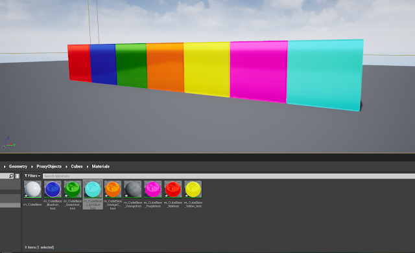The height and width of the screenshot is (253, 415).
Task: Select the blue cube in viewport
Action: (103, 64)
